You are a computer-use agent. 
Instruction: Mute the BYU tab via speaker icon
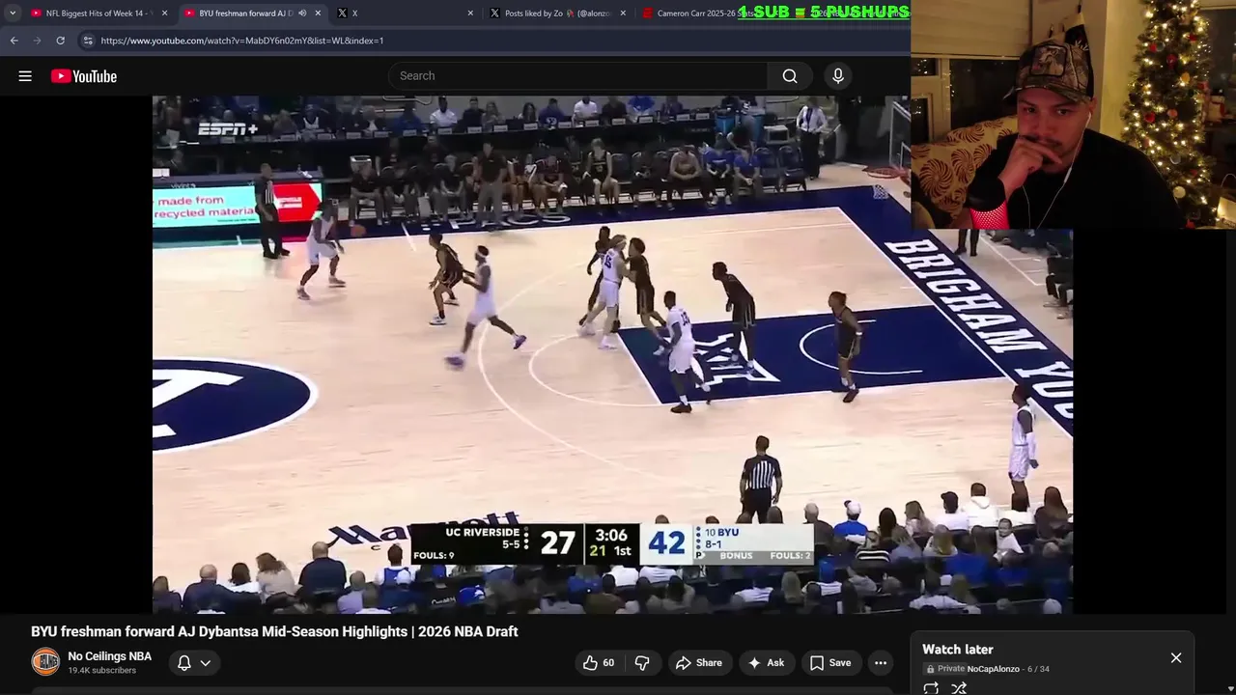(302, 14)
